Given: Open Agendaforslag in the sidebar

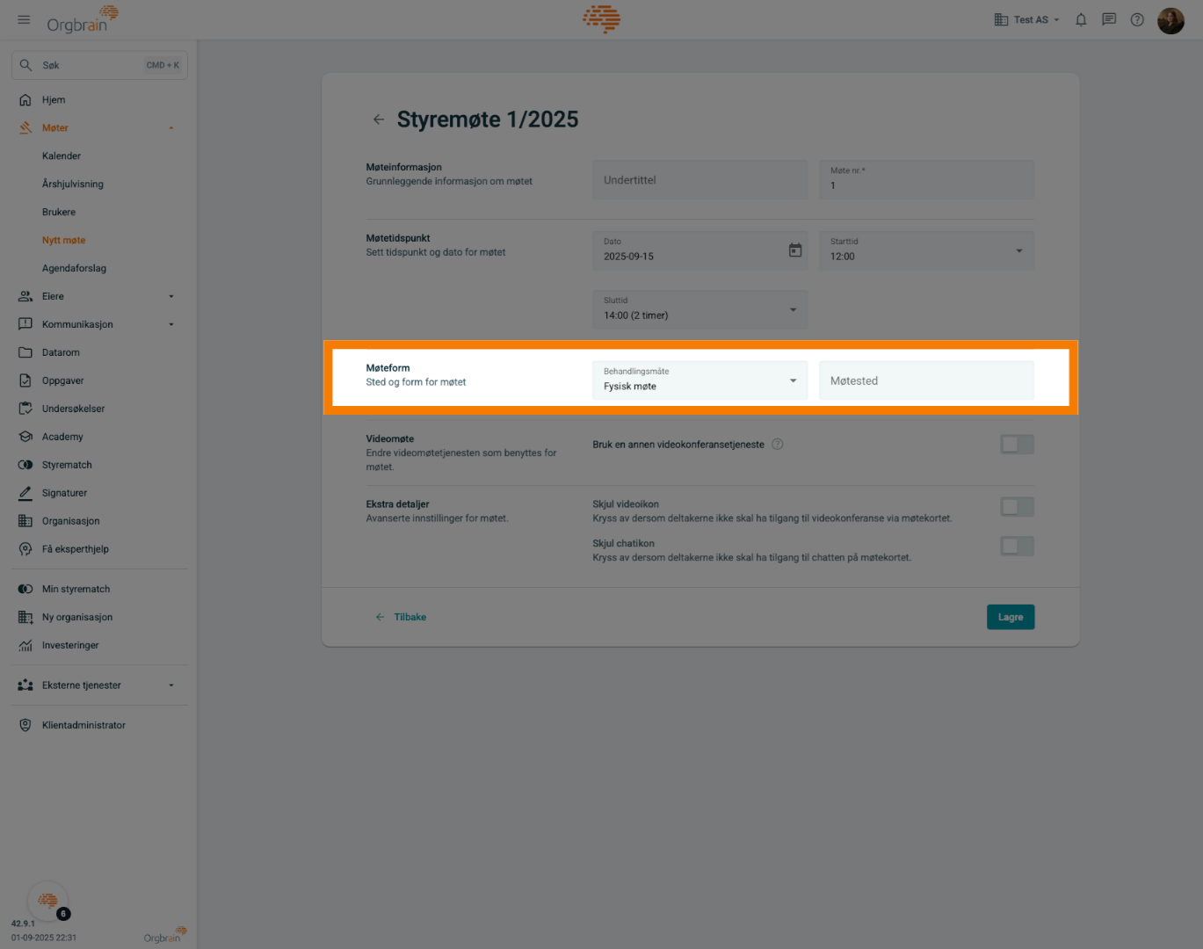Looking at the screenshot, I should click(x=74, y=269).
